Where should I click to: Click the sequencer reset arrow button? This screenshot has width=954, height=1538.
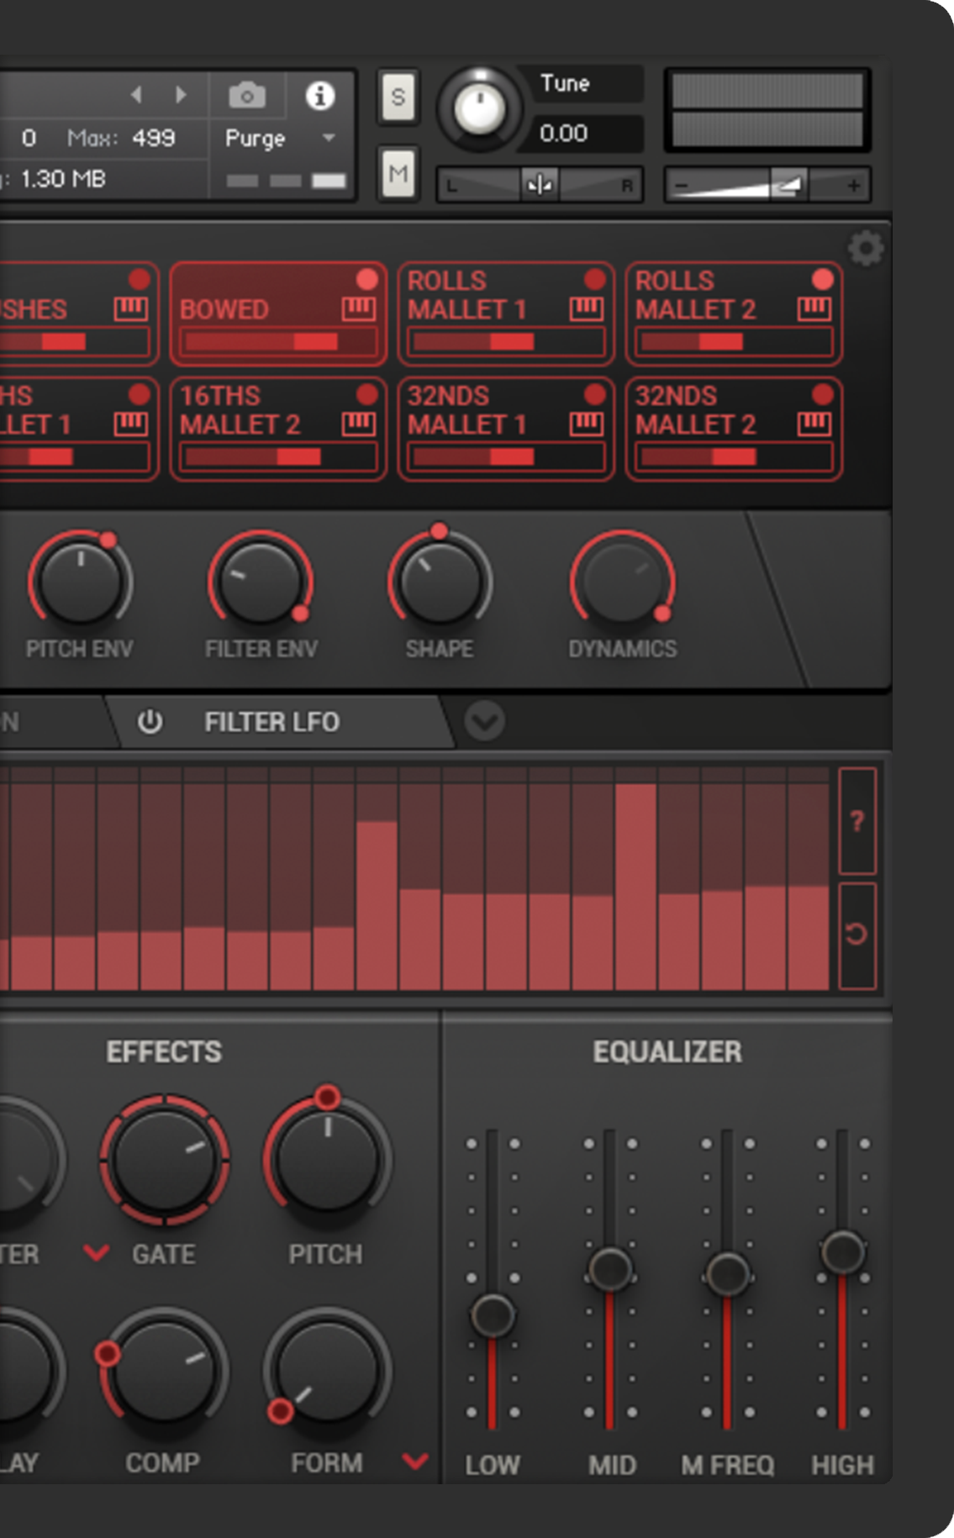tap(857, 935)
